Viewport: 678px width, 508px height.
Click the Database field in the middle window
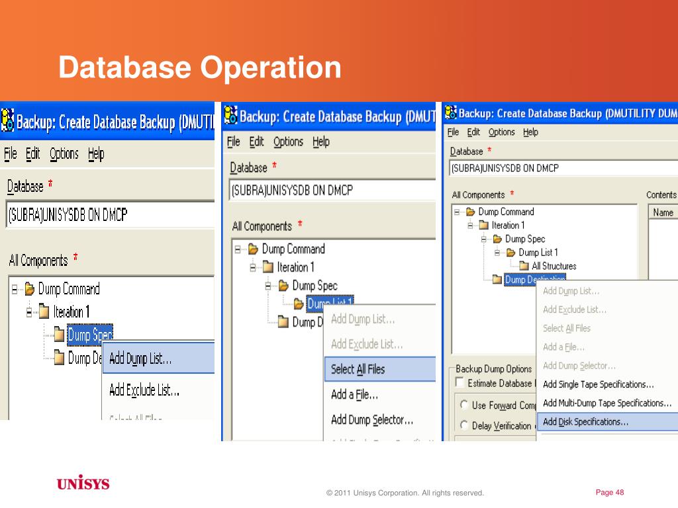pyautogui.click(x=332, y=190)
